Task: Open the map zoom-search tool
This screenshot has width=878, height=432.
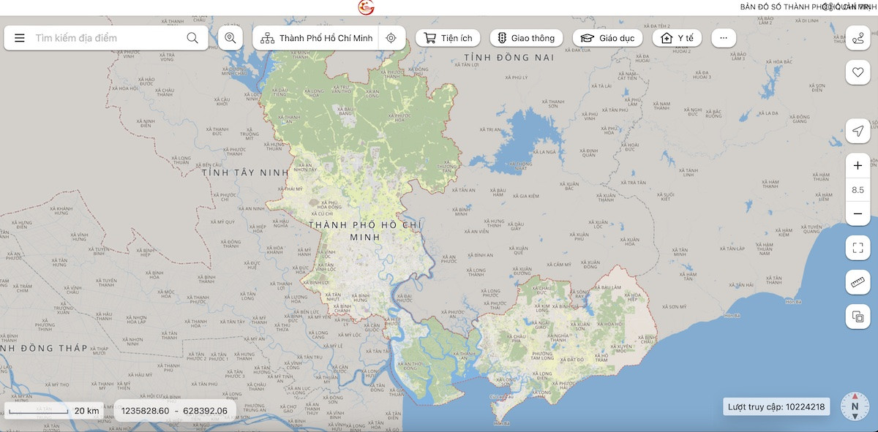Action: (230, 38)
